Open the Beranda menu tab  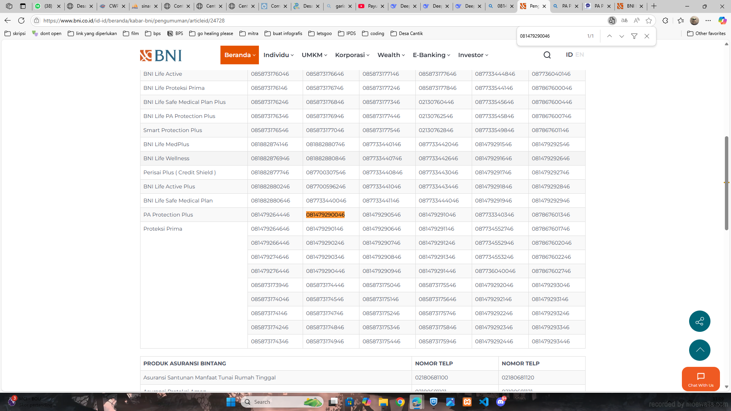(239, 55)
